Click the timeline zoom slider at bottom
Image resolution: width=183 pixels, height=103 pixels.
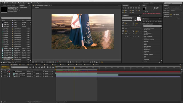[x=60, y=102]
